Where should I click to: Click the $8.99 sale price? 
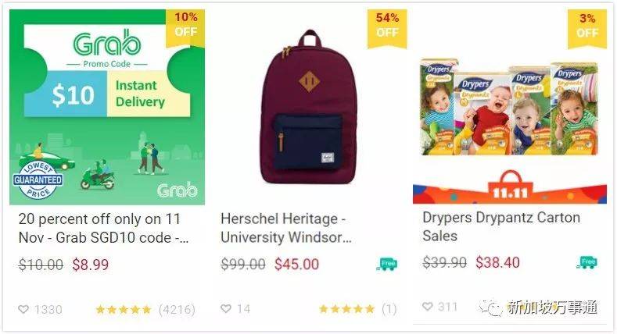click(91, 265)
